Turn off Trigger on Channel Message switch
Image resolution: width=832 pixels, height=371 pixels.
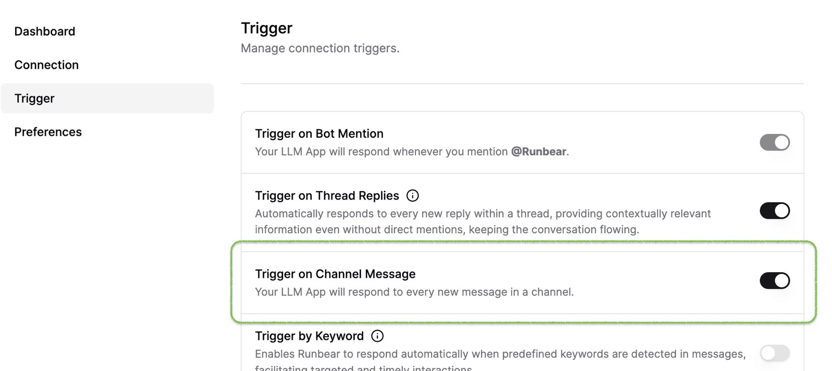[x=774, y=281]
